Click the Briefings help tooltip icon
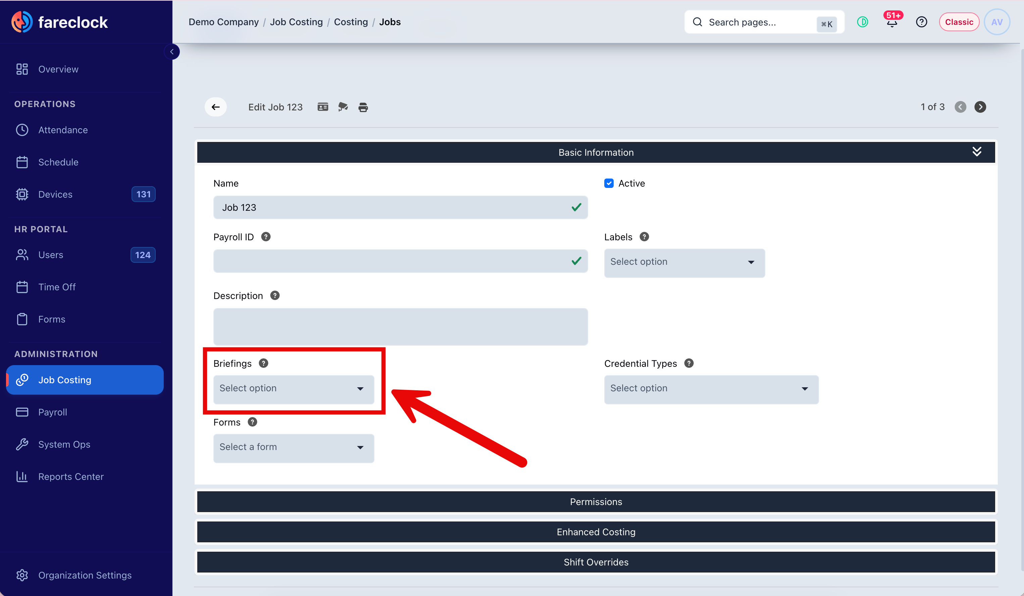Screen dimensions: 1024x596 click(263, 363)
